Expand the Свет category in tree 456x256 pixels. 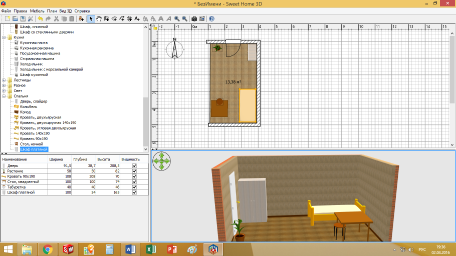tap(4, 90)
